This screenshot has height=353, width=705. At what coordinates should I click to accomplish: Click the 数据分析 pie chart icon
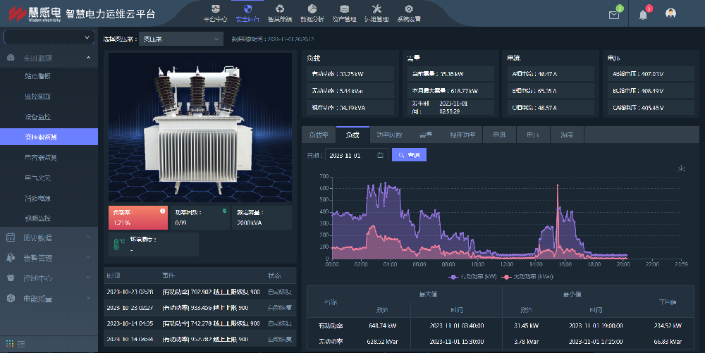[x=312, y=13]
